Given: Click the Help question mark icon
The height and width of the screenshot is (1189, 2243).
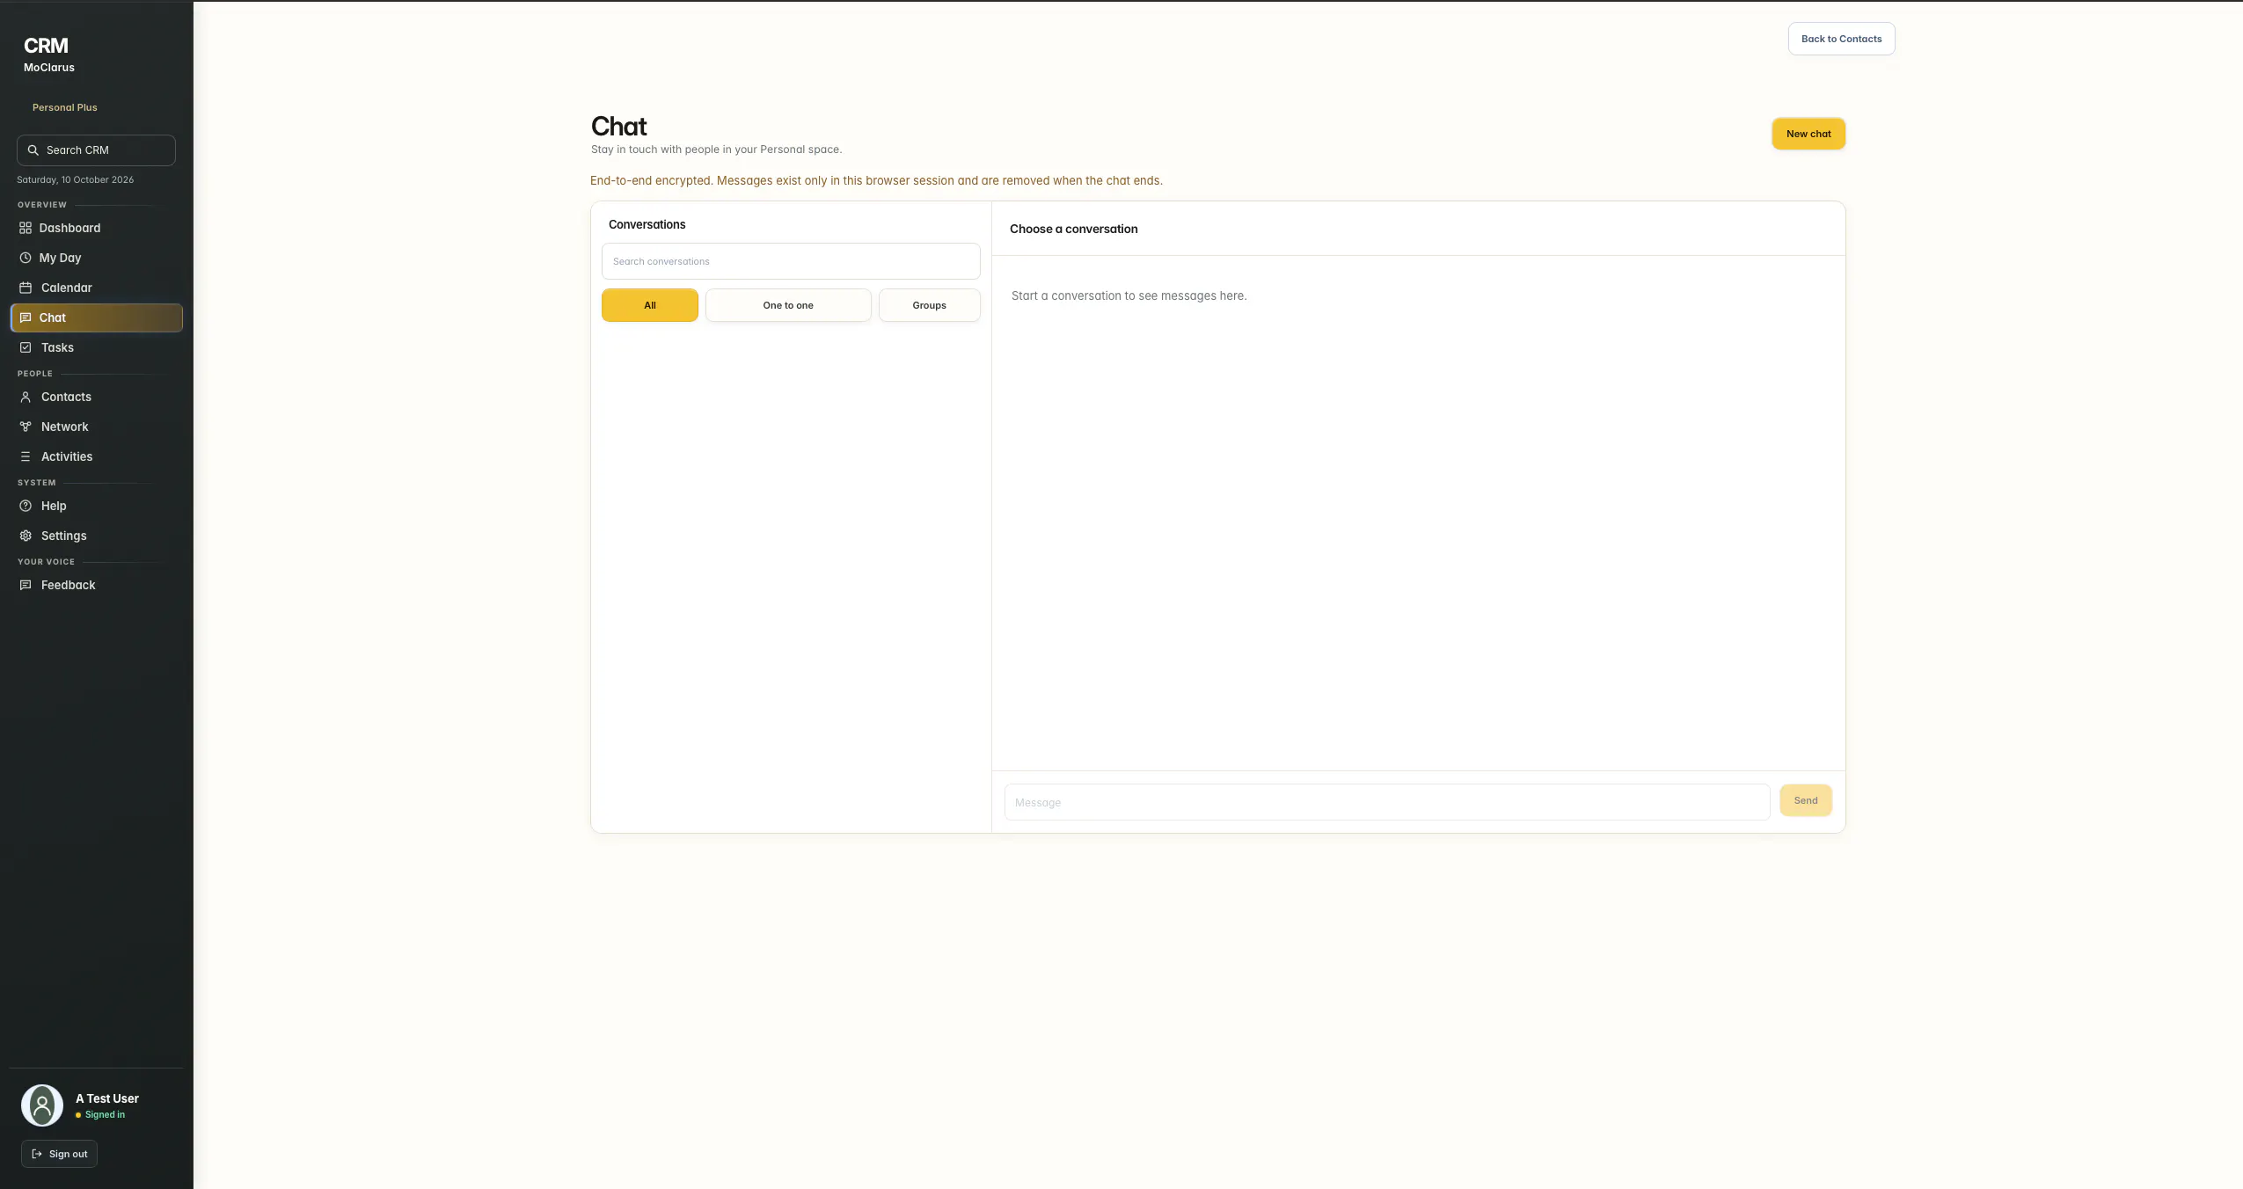Looking at the screenshot, I should click(x=26, y=506).
